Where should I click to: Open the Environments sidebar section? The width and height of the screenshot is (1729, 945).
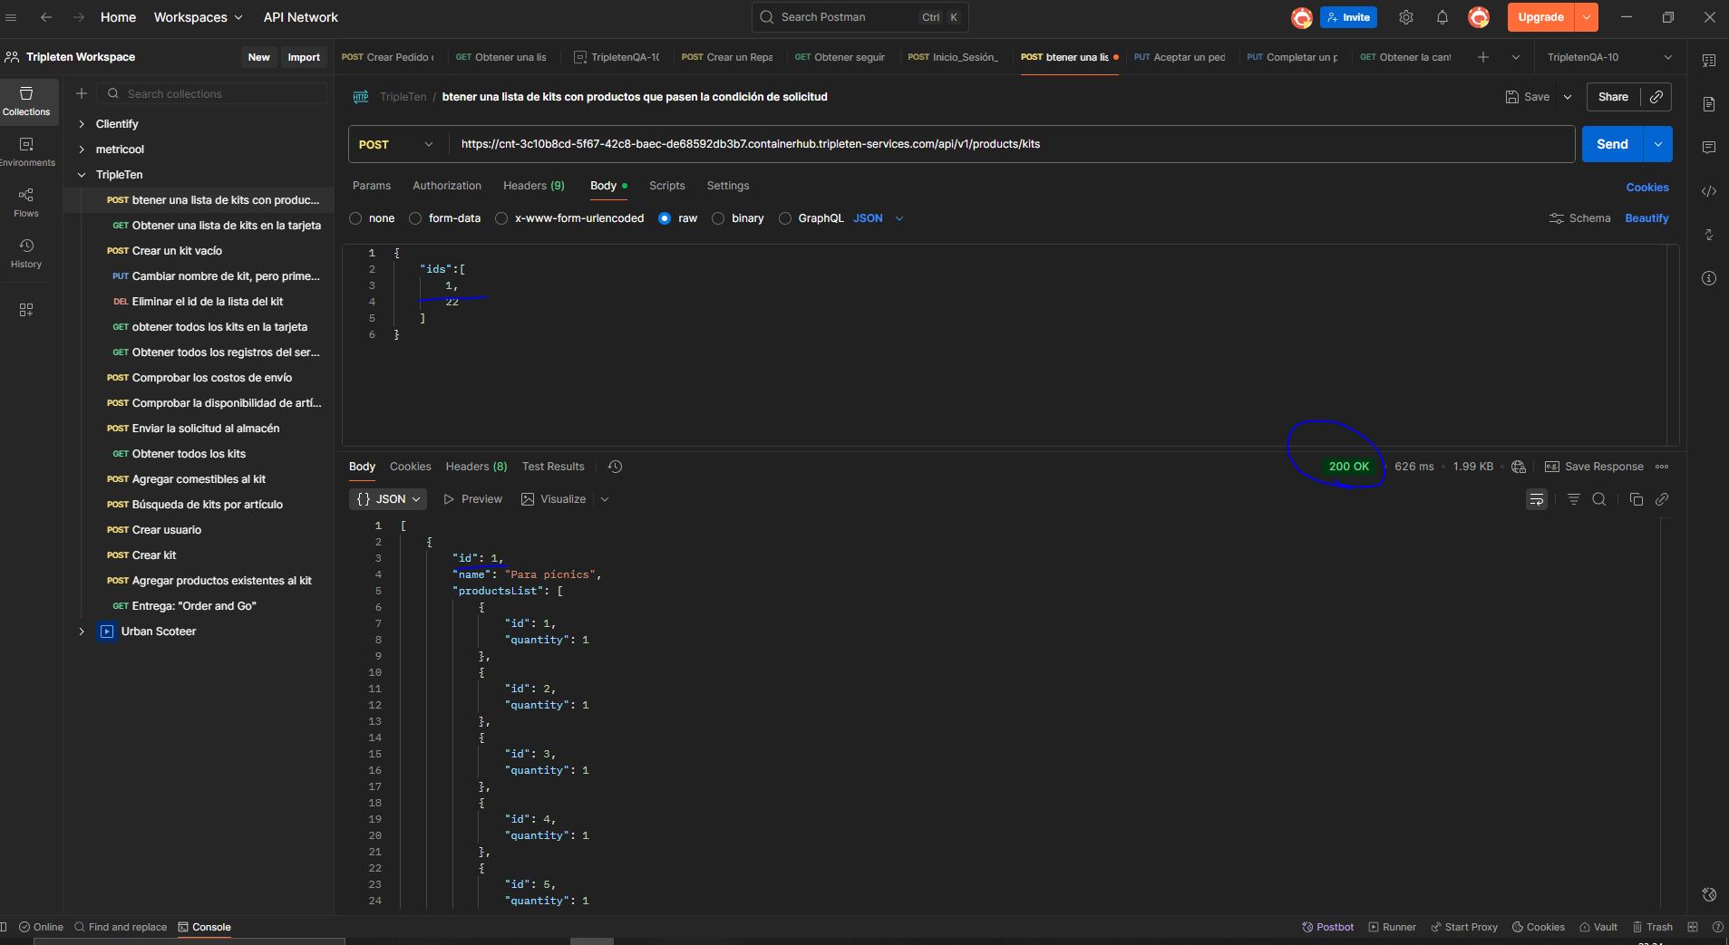coord(26,151)
